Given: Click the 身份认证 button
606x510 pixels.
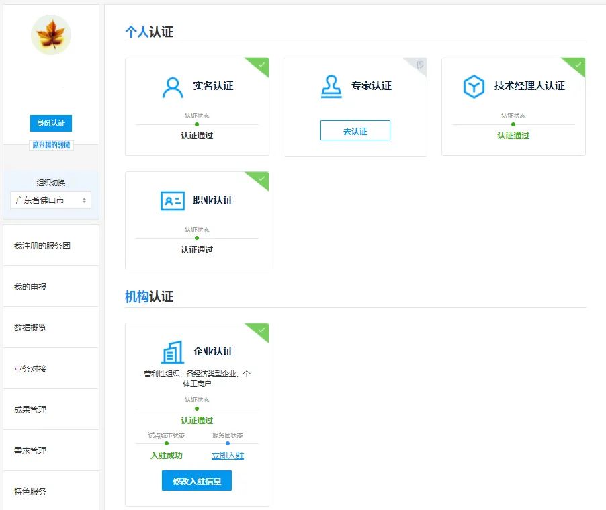Looking at the screenshot, I should point(50,123).
